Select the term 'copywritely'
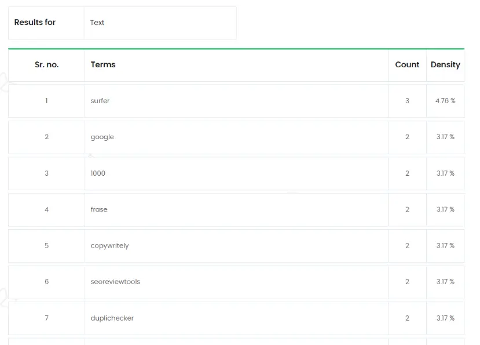This screenshot has width=480, height=345. pos(109,246)
